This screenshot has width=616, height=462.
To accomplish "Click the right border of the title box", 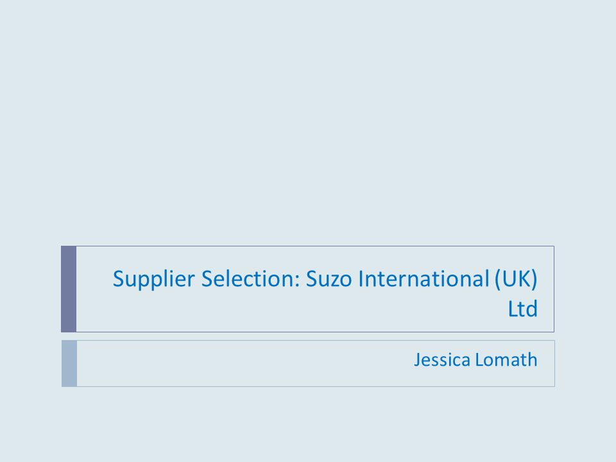I will point(554,289).
